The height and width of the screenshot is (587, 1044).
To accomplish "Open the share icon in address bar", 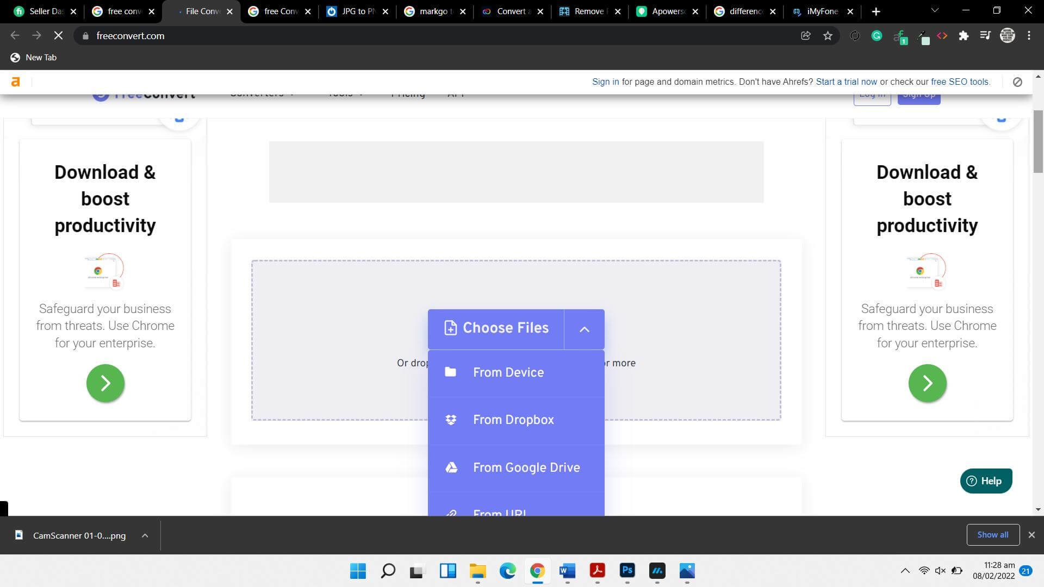I will (806, 36).
